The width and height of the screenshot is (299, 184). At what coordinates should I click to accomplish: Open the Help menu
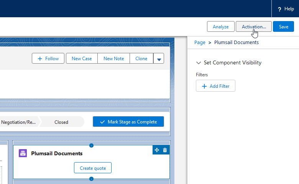click(286, 9)
